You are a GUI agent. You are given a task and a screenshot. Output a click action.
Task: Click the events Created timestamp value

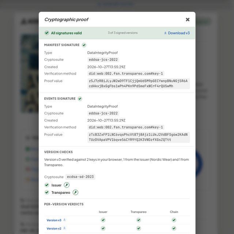(106, 120)
